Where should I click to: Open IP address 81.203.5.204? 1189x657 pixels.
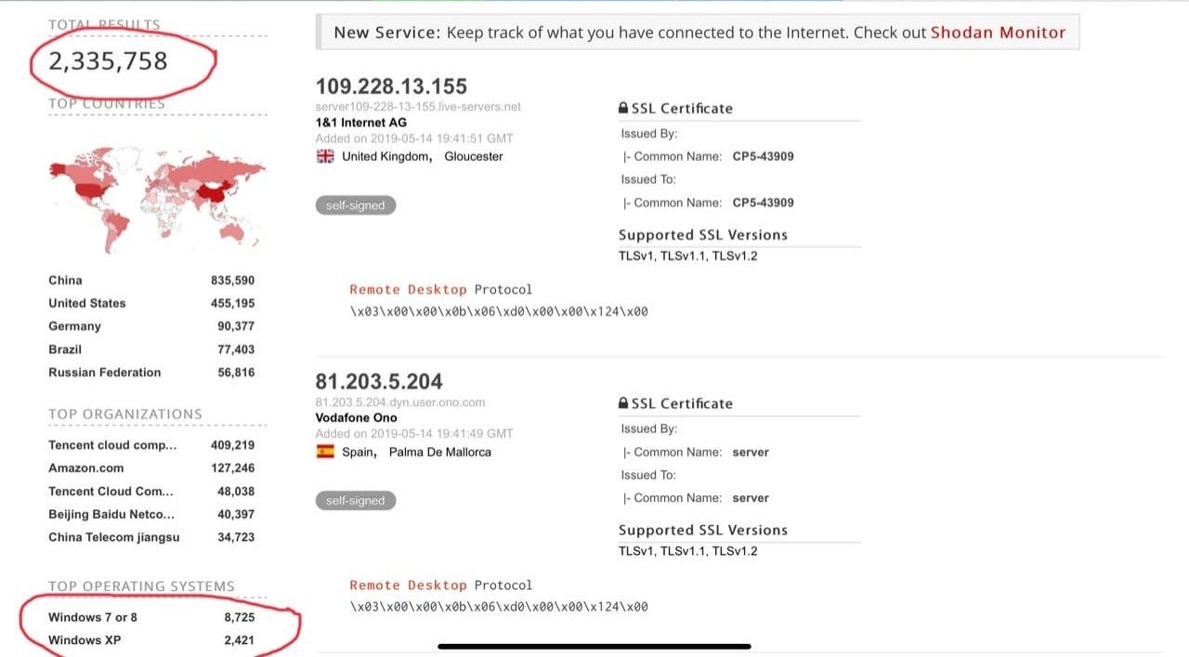379,381
